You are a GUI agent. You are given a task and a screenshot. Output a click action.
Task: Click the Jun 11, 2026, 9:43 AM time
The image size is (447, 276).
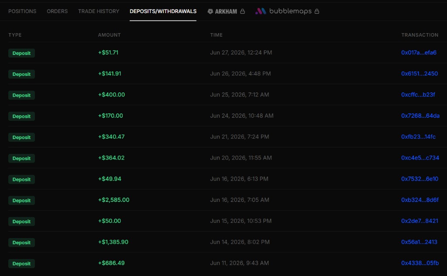pyautogui.click(x=240, y=263)
